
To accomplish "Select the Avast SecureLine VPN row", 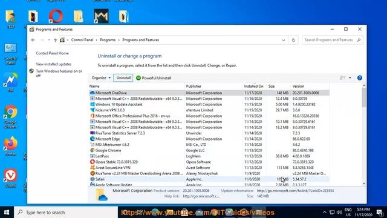I will point(209,168).
